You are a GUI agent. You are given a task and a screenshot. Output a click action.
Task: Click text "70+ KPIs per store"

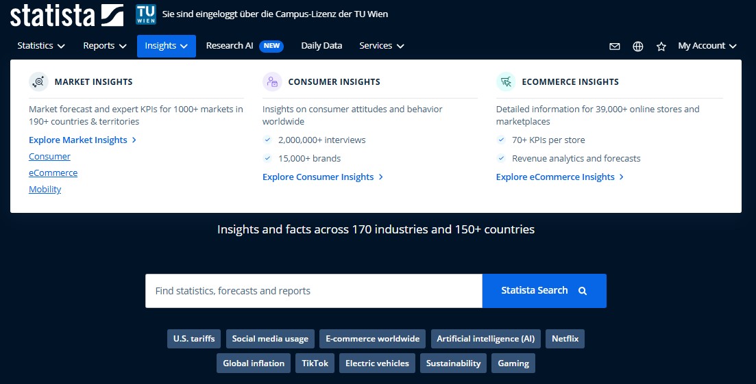point(548,140)
